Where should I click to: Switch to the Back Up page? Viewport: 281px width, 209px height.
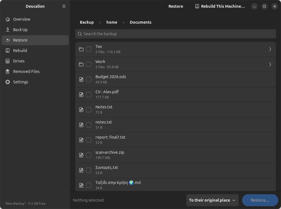[35, 30]
